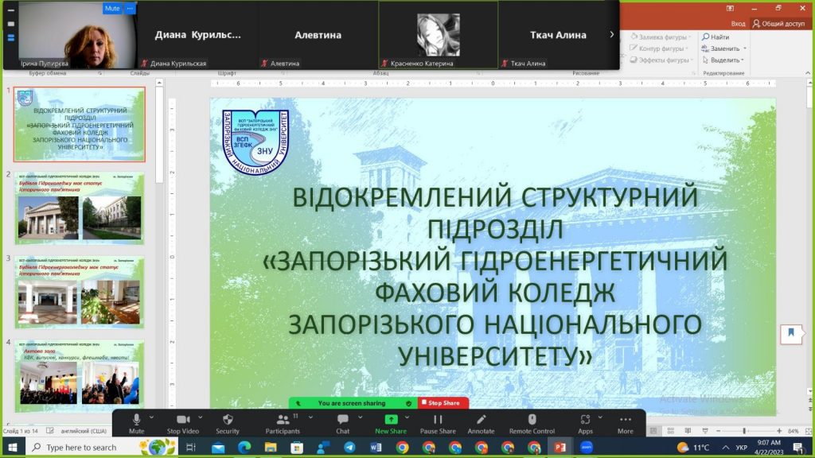Image resolution: width=815 pixels, height=458 pixels.
Task: Switch to Zoom via taskbar icon
Action: click(587, 447)
